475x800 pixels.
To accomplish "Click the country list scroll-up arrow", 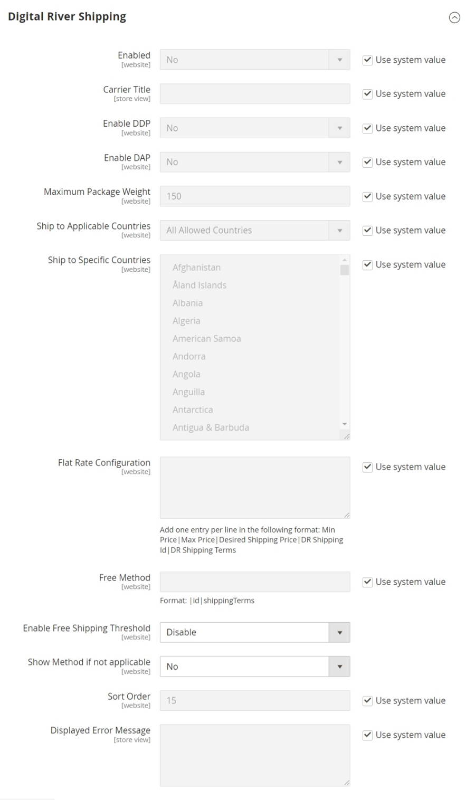I will 345,260.
